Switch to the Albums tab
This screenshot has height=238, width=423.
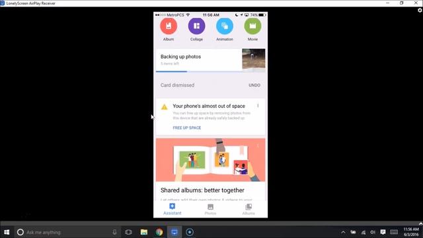249,209
